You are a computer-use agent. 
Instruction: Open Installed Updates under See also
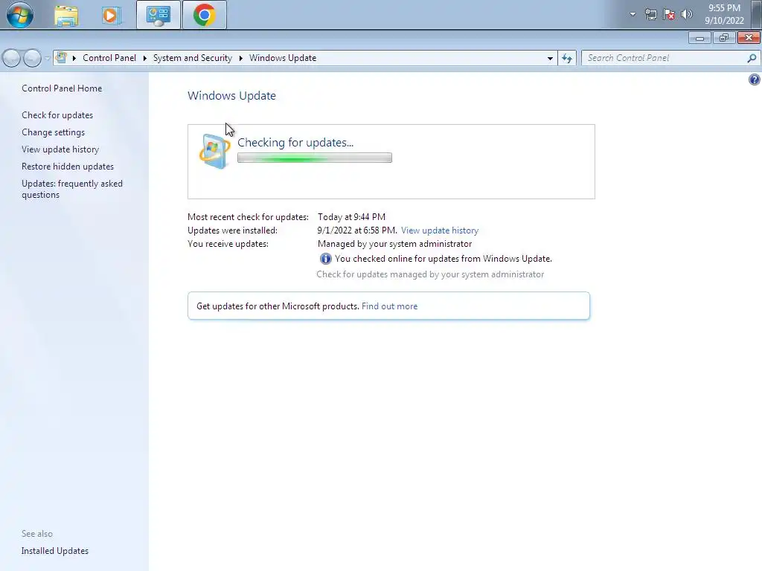click(x=55, y=551)
